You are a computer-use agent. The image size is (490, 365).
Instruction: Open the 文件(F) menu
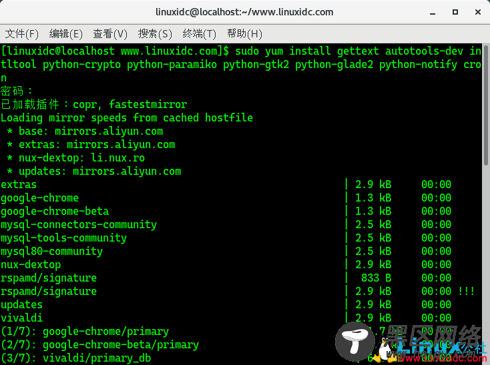pos(21,34)
